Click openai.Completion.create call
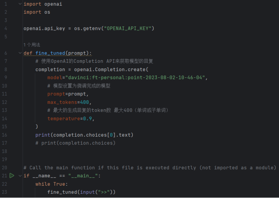Screen dimensions: 279x198 111,69
